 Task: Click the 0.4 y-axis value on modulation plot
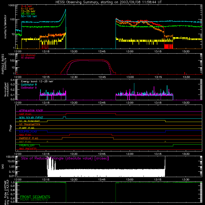coord(13,80)
